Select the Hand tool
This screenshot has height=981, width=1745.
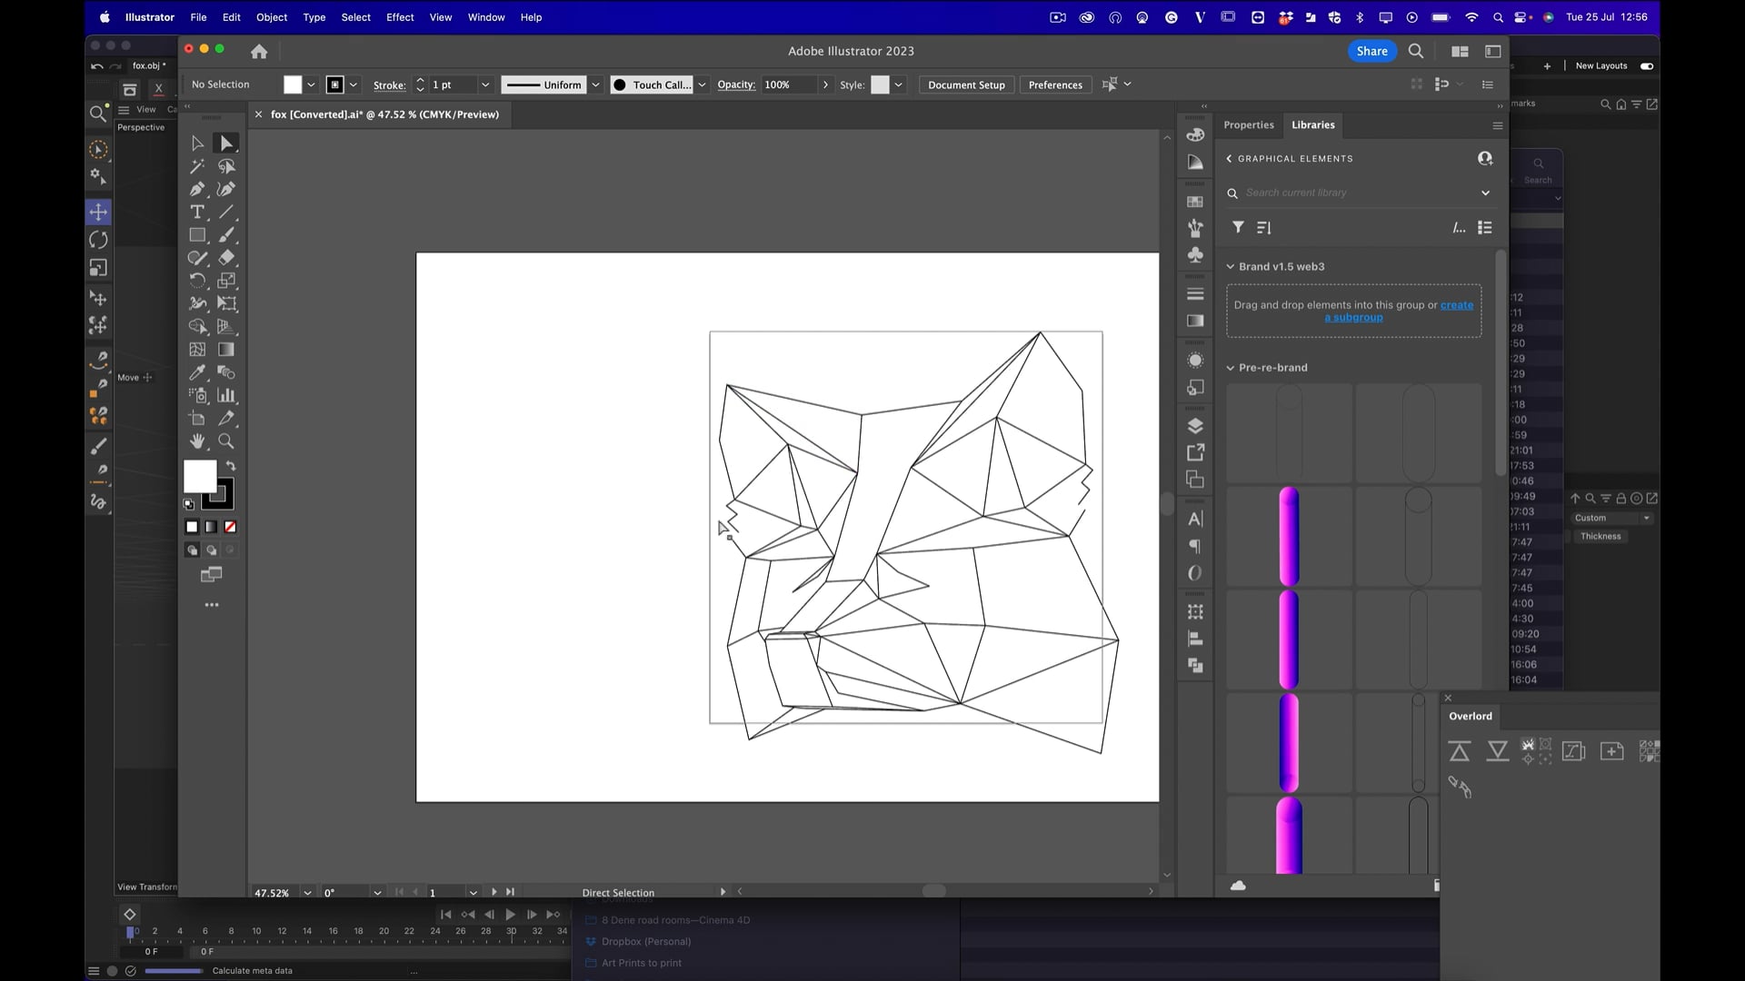(x=197, y=441)
